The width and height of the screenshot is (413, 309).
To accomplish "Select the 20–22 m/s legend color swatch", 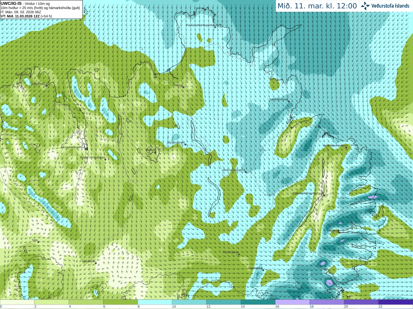I will [361, 302].
